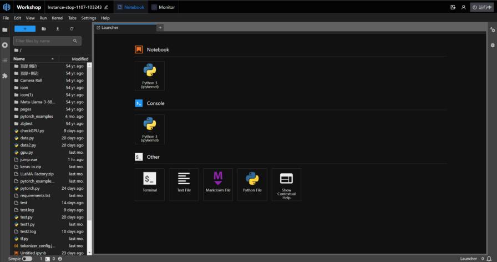Select Untitled.ipynb notebook file
497x262 pixels.
49,253
